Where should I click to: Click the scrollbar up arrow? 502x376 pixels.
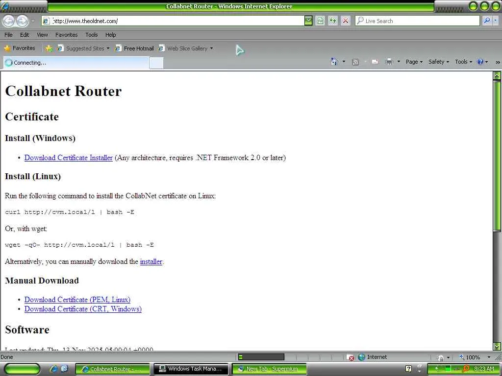[497, 76]
